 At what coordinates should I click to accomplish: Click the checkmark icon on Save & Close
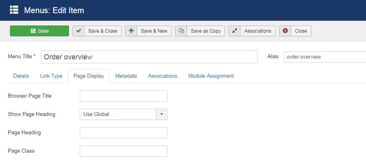(79, 31)
